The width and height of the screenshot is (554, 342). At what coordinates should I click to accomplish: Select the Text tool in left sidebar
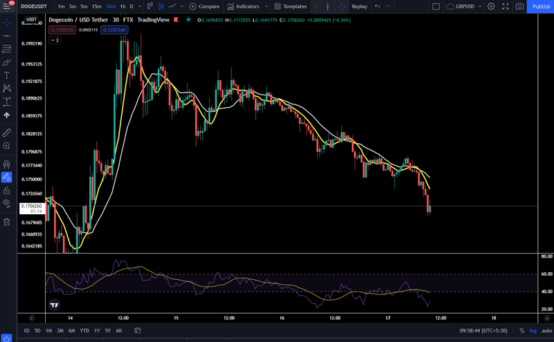point(6,75)
